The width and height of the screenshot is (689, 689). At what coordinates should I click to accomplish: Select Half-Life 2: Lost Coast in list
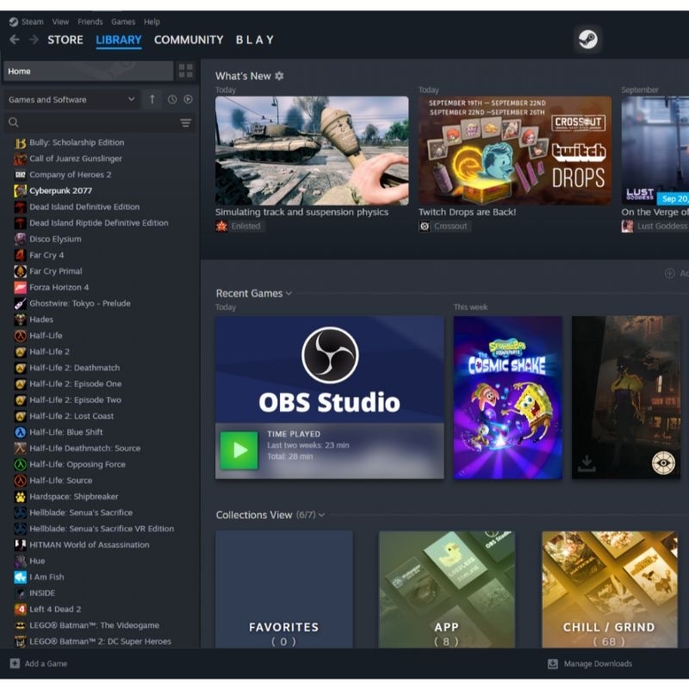[x=71, y=416]
